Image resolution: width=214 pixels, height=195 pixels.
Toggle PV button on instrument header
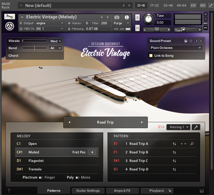tap(205, 28)
